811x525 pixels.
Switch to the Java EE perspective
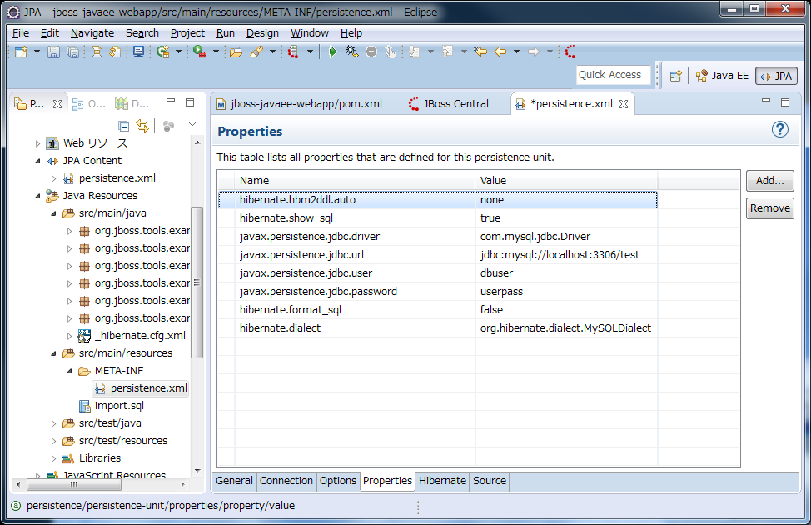(x=722, y=76)
